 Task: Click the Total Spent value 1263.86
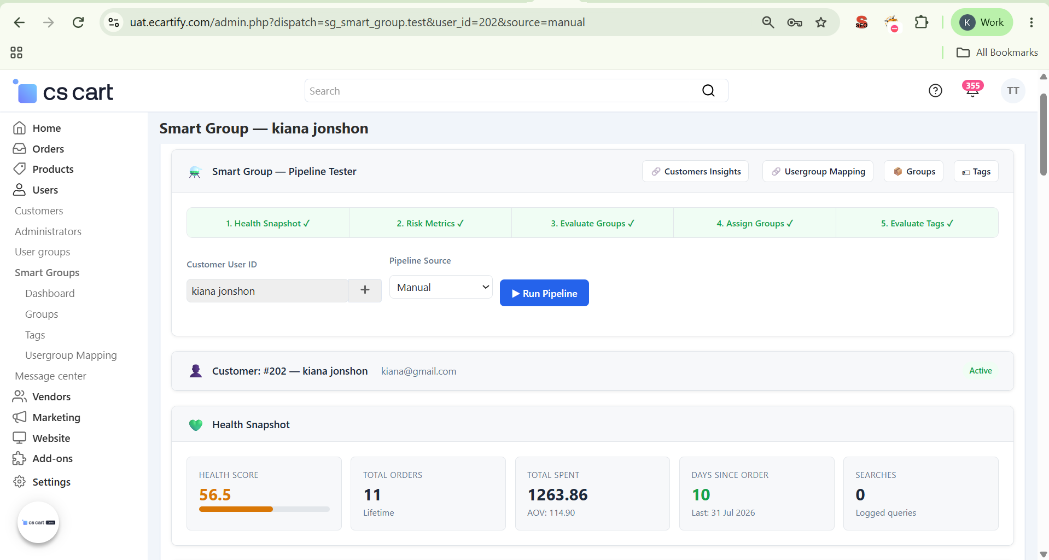click(x=557, y=495)
